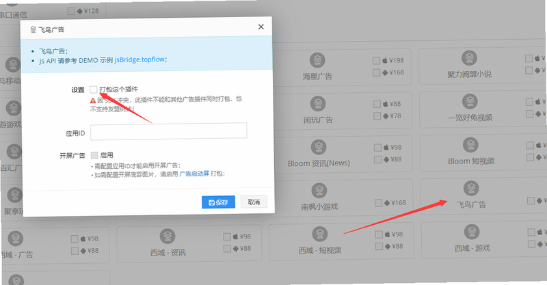Click the Bloom 短视频 label
547x285 pixels.
coord(471,161)
